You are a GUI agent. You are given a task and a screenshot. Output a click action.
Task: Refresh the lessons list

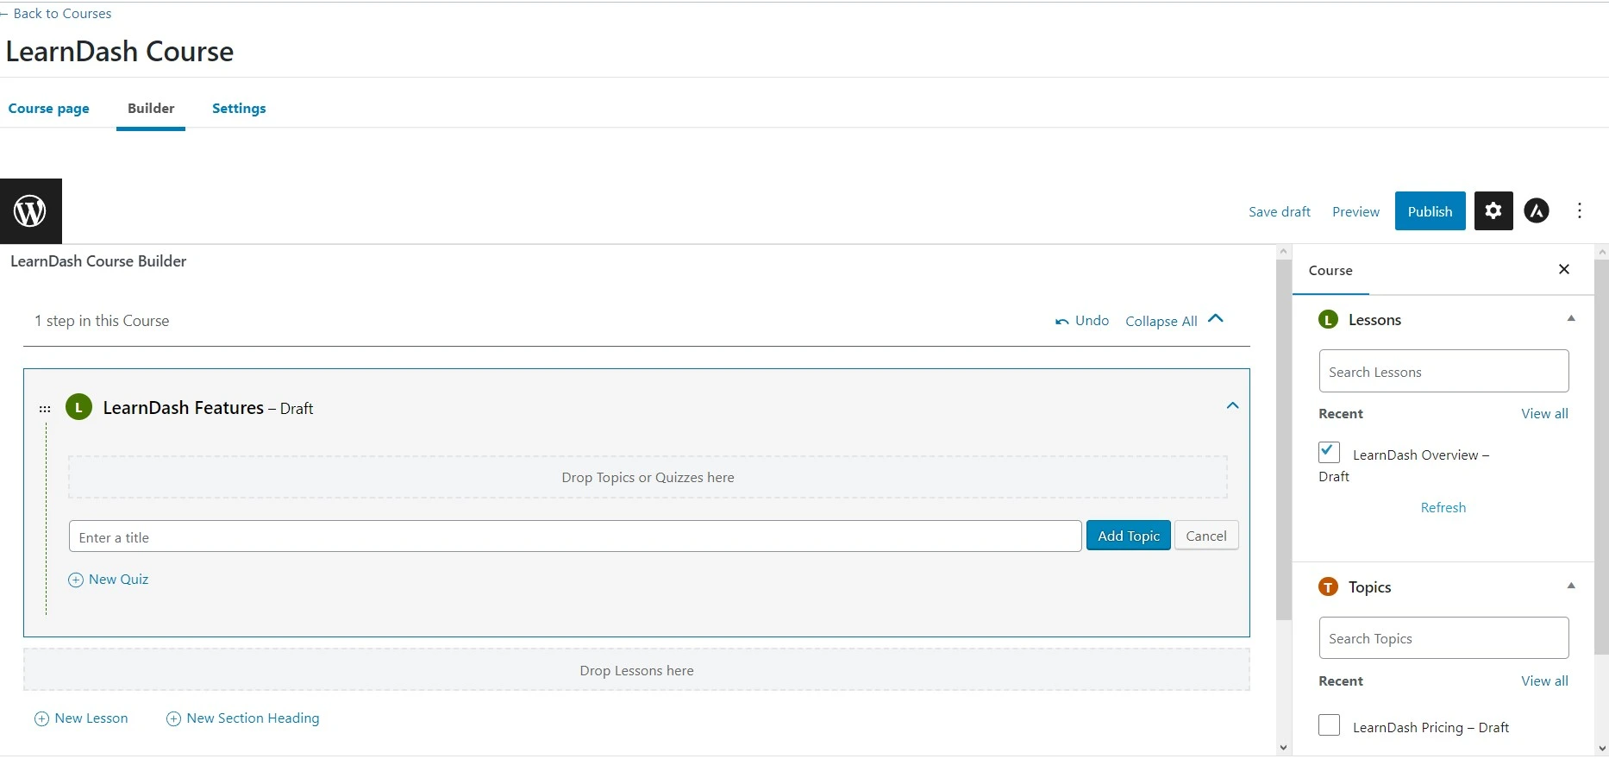pos(1443,508)
